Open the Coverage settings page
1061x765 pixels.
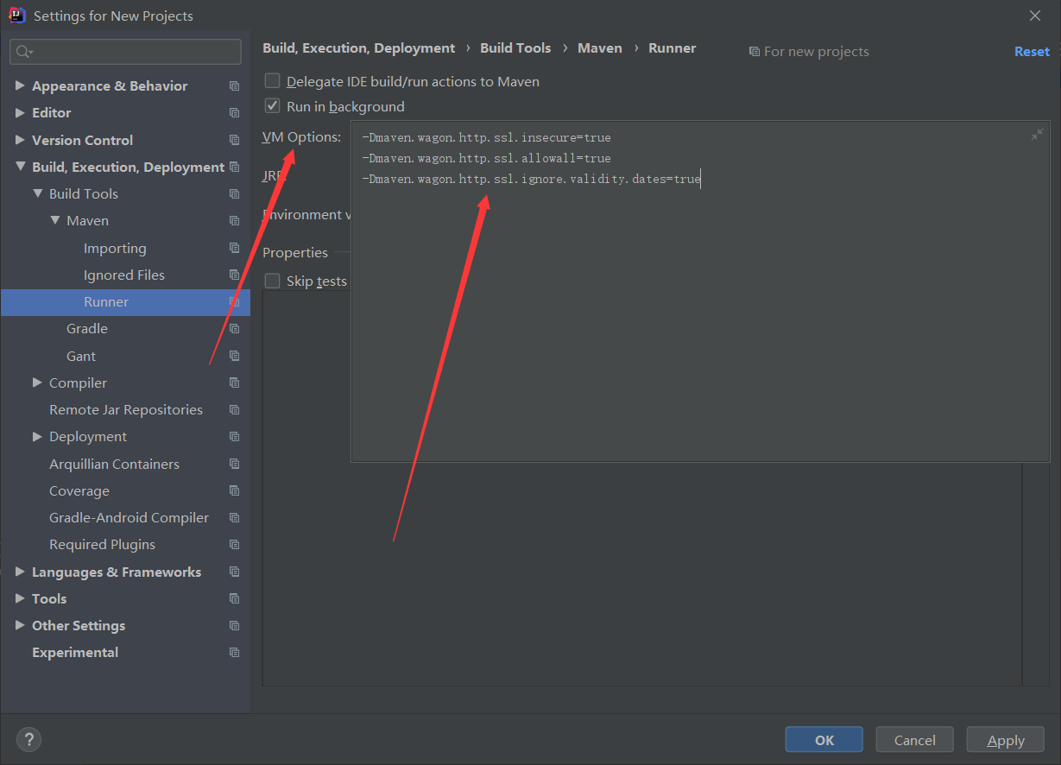pyautogui.click(x=79, y=490)
